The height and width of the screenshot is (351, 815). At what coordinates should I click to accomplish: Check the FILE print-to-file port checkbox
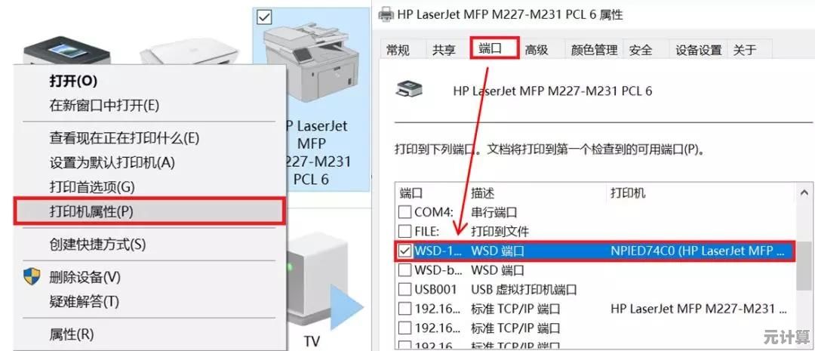(404, 231)
